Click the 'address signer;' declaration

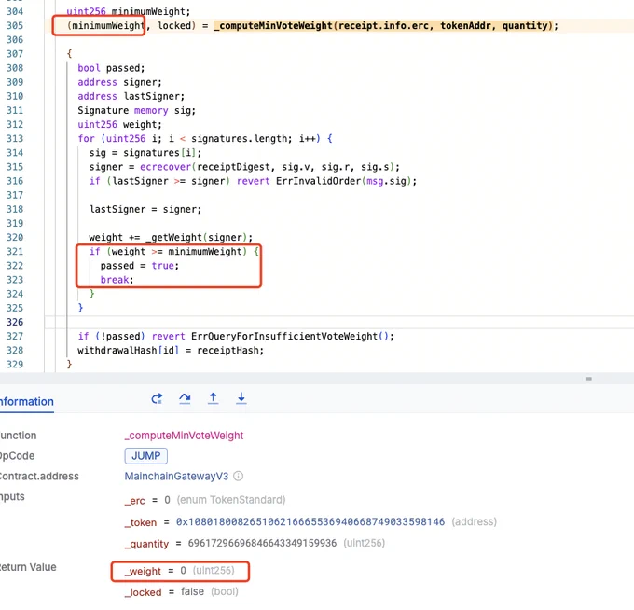pos(119,82)
